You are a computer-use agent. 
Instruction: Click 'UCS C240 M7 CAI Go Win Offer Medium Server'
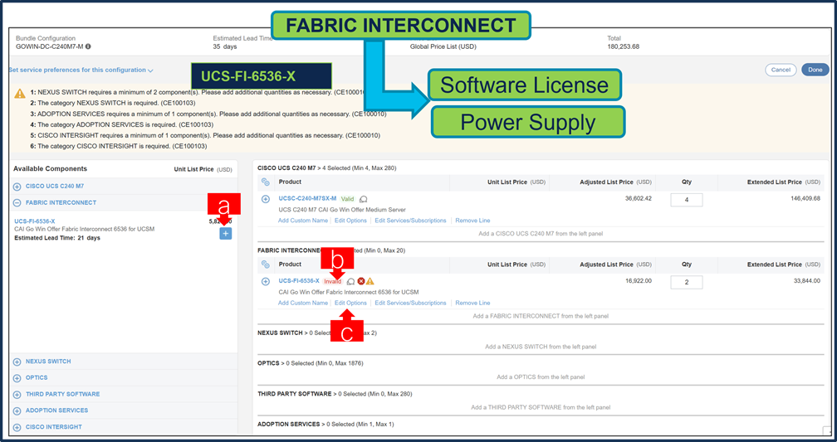click(x=342, y=210)
